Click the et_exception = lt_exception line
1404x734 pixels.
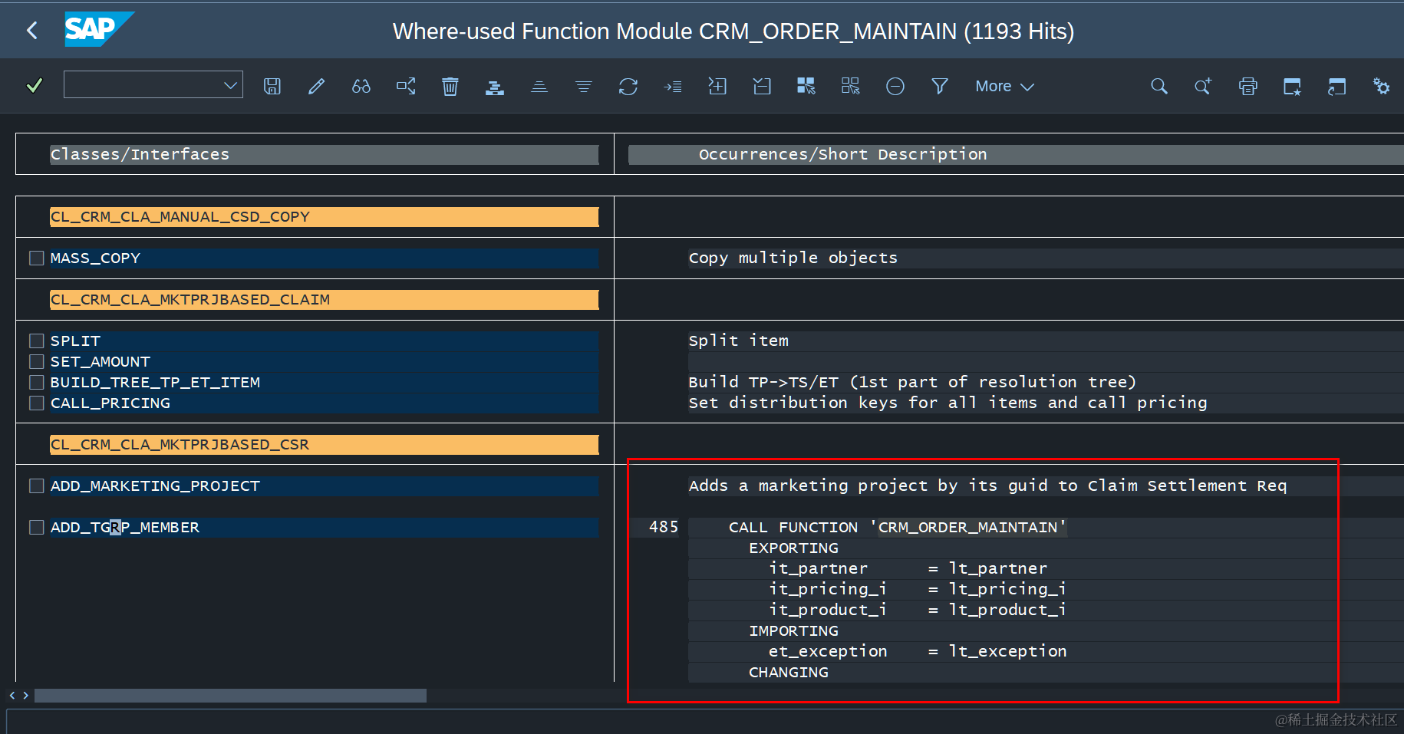(917, 651)
